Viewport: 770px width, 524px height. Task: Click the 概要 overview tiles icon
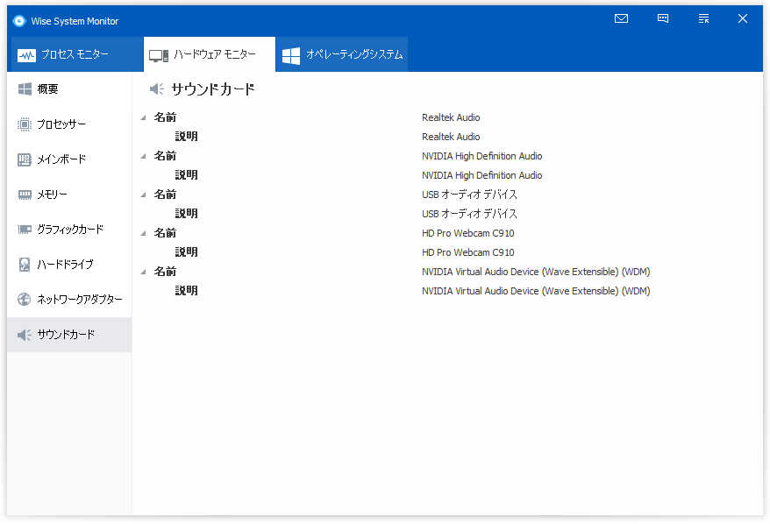pos(25,89)
